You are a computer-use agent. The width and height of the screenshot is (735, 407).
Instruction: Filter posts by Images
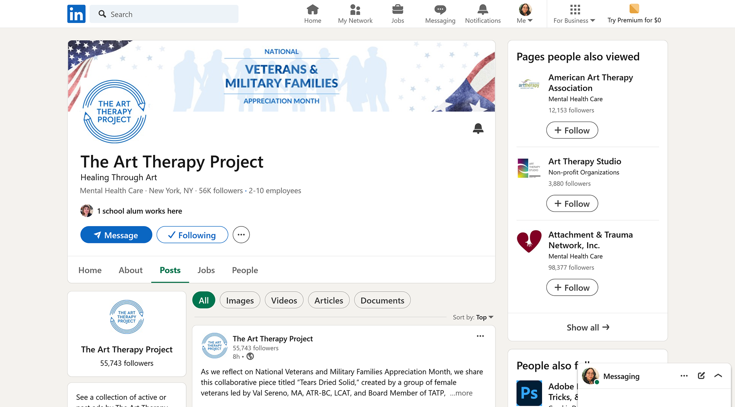(x=240, y=300)
